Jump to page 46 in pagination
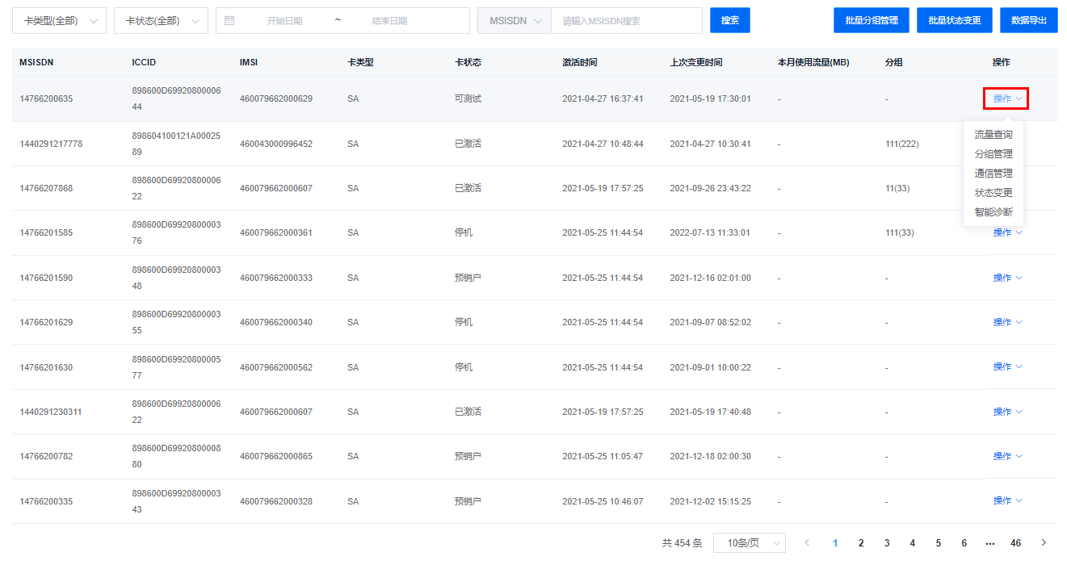Viewport: 1067px width, 561px height. 1015,543
